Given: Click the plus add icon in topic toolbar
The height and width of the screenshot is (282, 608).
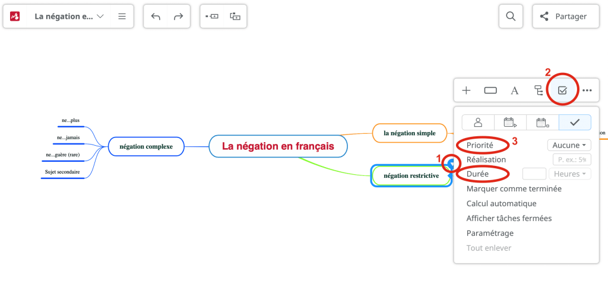Looking at the screenshot, I should tap(466, 91).
